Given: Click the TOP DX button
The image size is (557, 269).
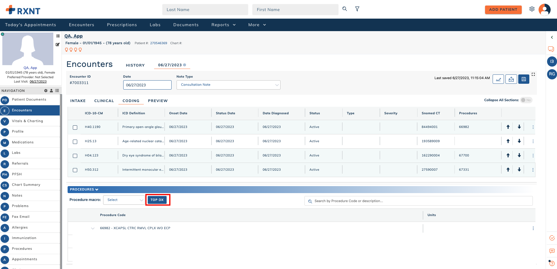Looking at the screenshot, I should point(158,200).
